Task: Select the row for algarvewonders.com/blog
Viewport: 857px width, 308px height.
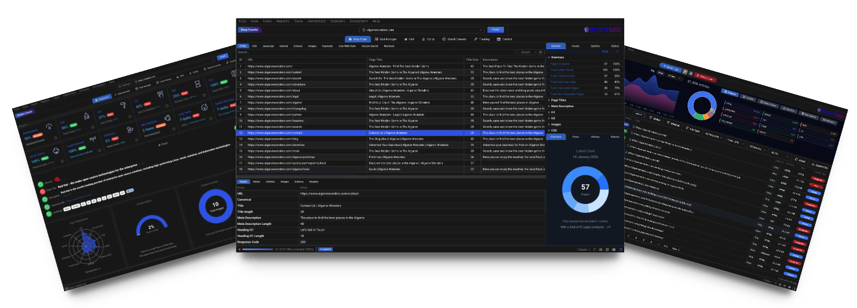Action: tap(391, 139)
